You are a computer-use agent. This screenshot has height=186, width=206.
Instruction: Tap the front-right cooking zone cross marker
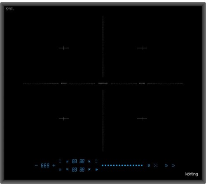(142, 119)
